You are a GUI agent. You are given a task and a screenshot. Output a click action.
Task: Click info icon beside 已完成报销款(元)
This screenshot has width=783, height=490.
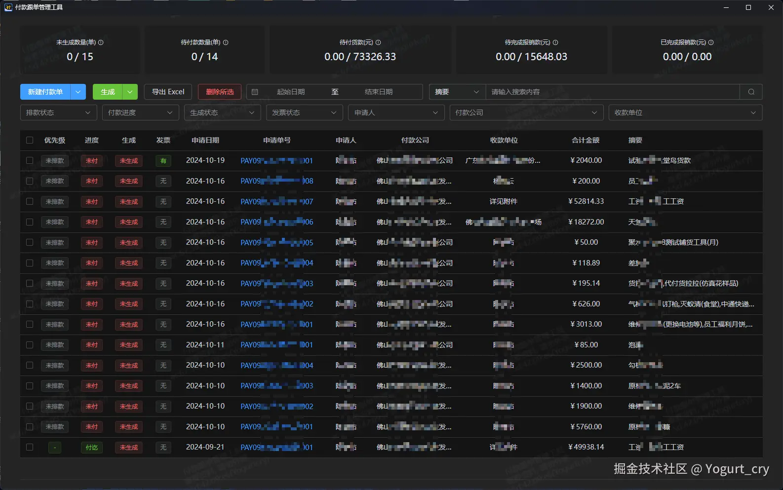tap(711, 42)
